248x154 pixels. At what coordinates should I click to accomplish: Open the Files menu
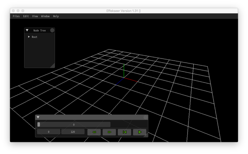[16, 16]
